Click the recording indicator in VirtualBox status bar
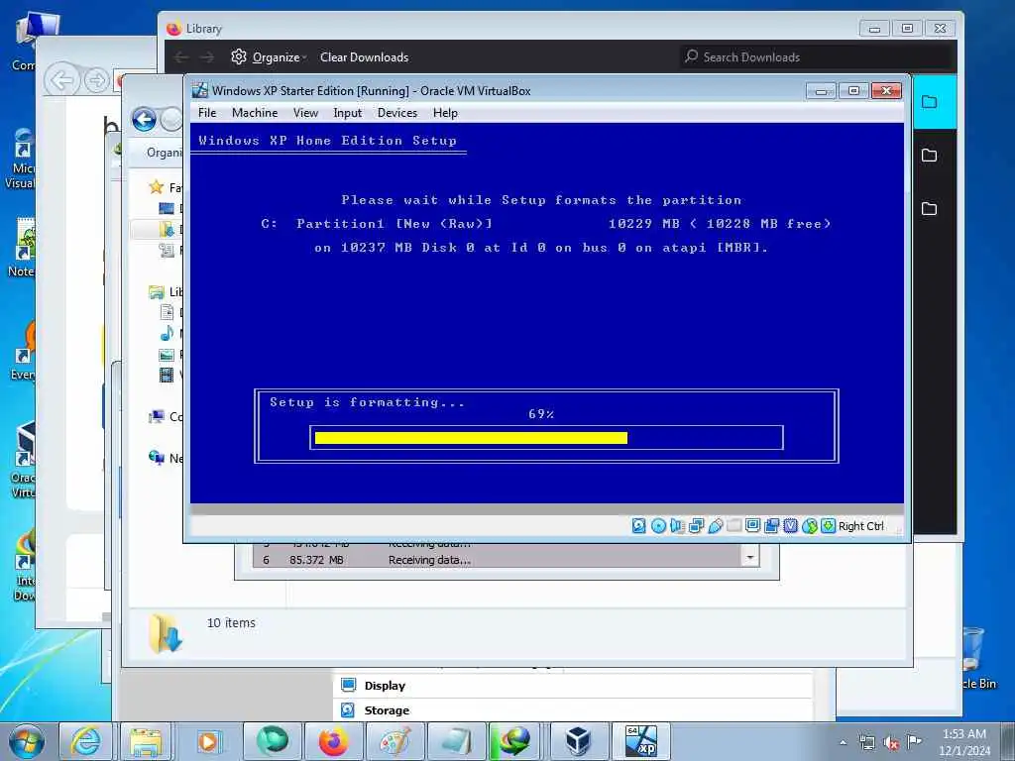This screenshot has width=1015, height=761. [x=771, y=526]
